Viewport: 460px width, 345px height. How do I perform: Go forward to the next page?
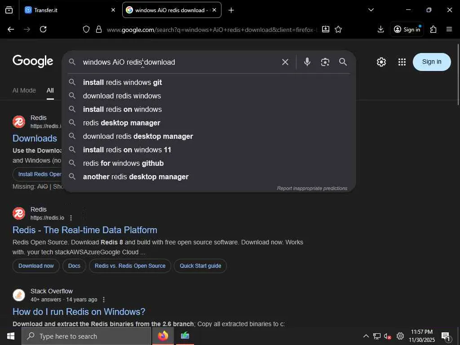click(x=27, y=29)
